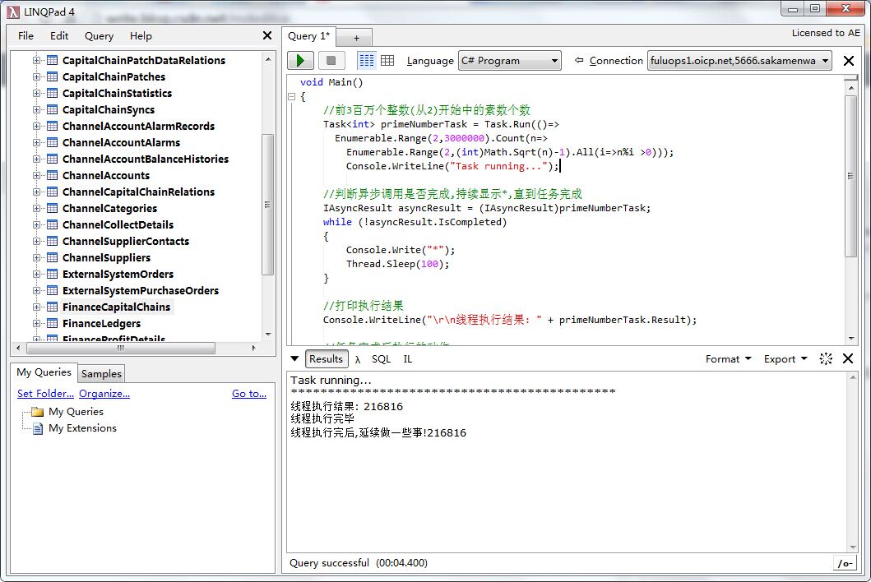The image size is (871, 582).
Task: Click the schema tree horizontal scrollbar thumb
Action: pos(121,349)
